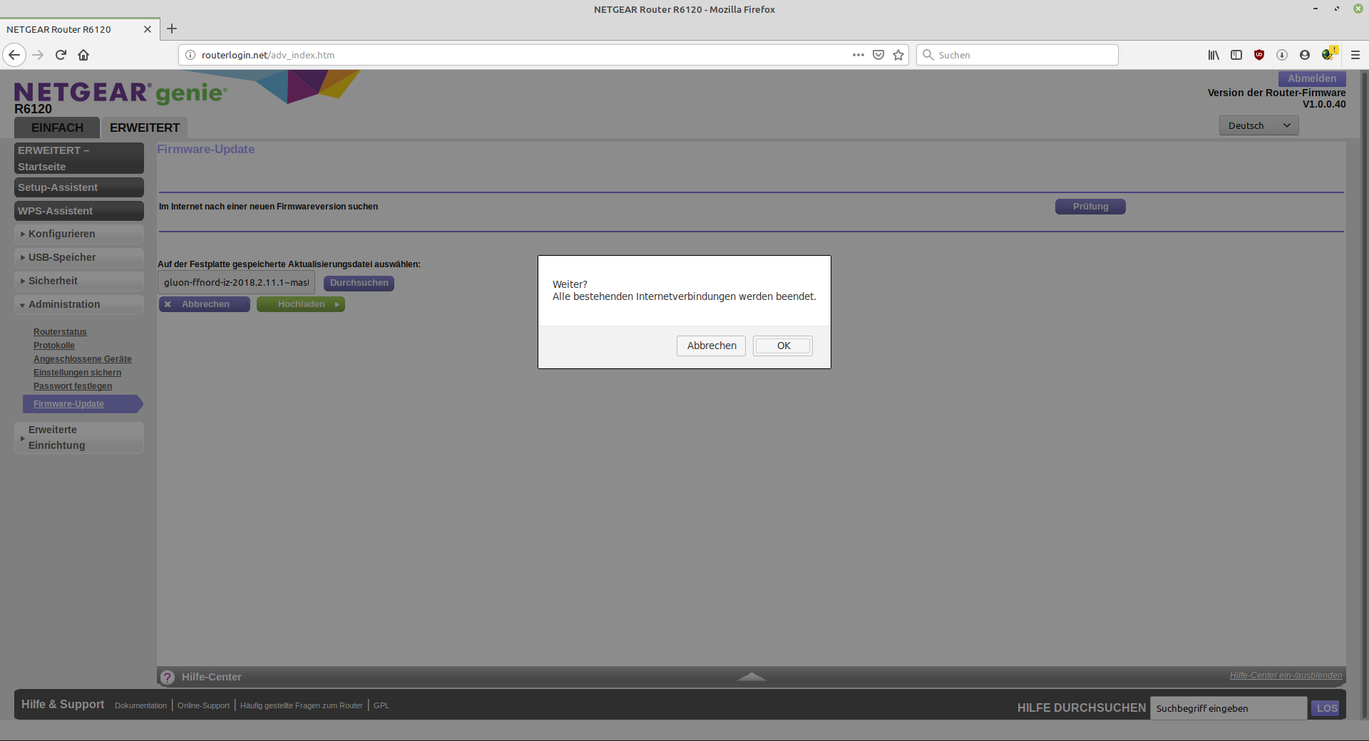
Task: Open the Routerstatus link
Action: click(x=60, y=332)
